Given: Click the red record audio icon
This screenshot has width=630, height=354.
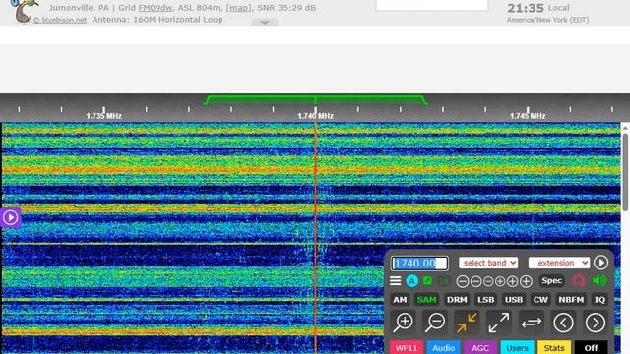Looking at the screenshot, I should pyautogui.click(x=578, y=280).
